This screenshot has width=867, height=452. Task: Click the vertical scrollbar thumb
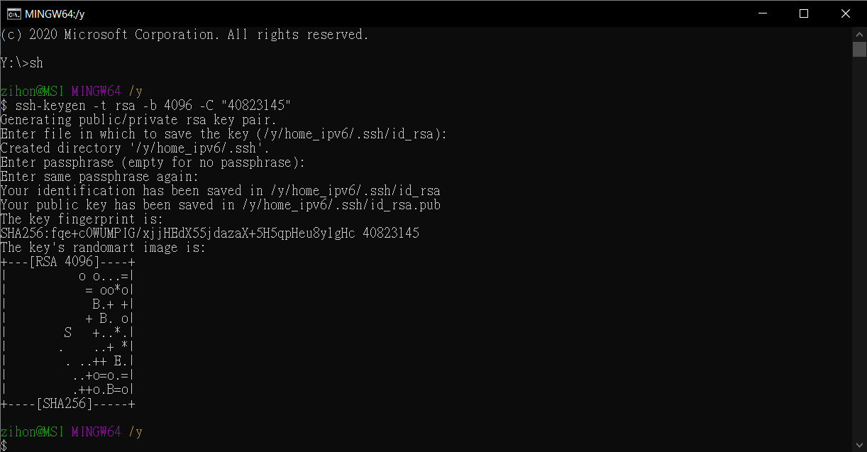pyautogui.click(x=859, y=49)
